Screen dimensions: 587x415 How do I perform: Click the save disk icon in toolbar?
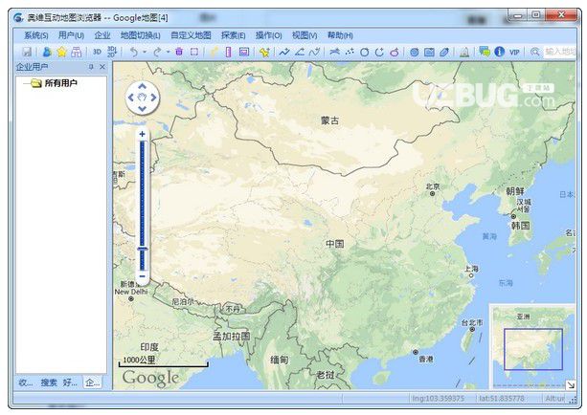coord(27,52)
